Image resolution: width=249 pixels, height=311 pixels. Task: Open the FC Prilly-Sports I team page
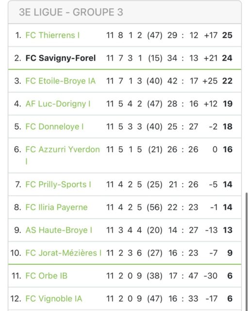pyautogui.click(x=58, y=185)
